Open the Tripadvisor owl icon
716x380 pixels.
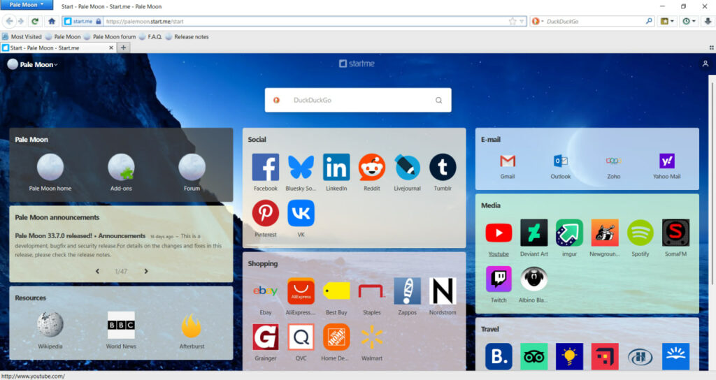[534, 356]
